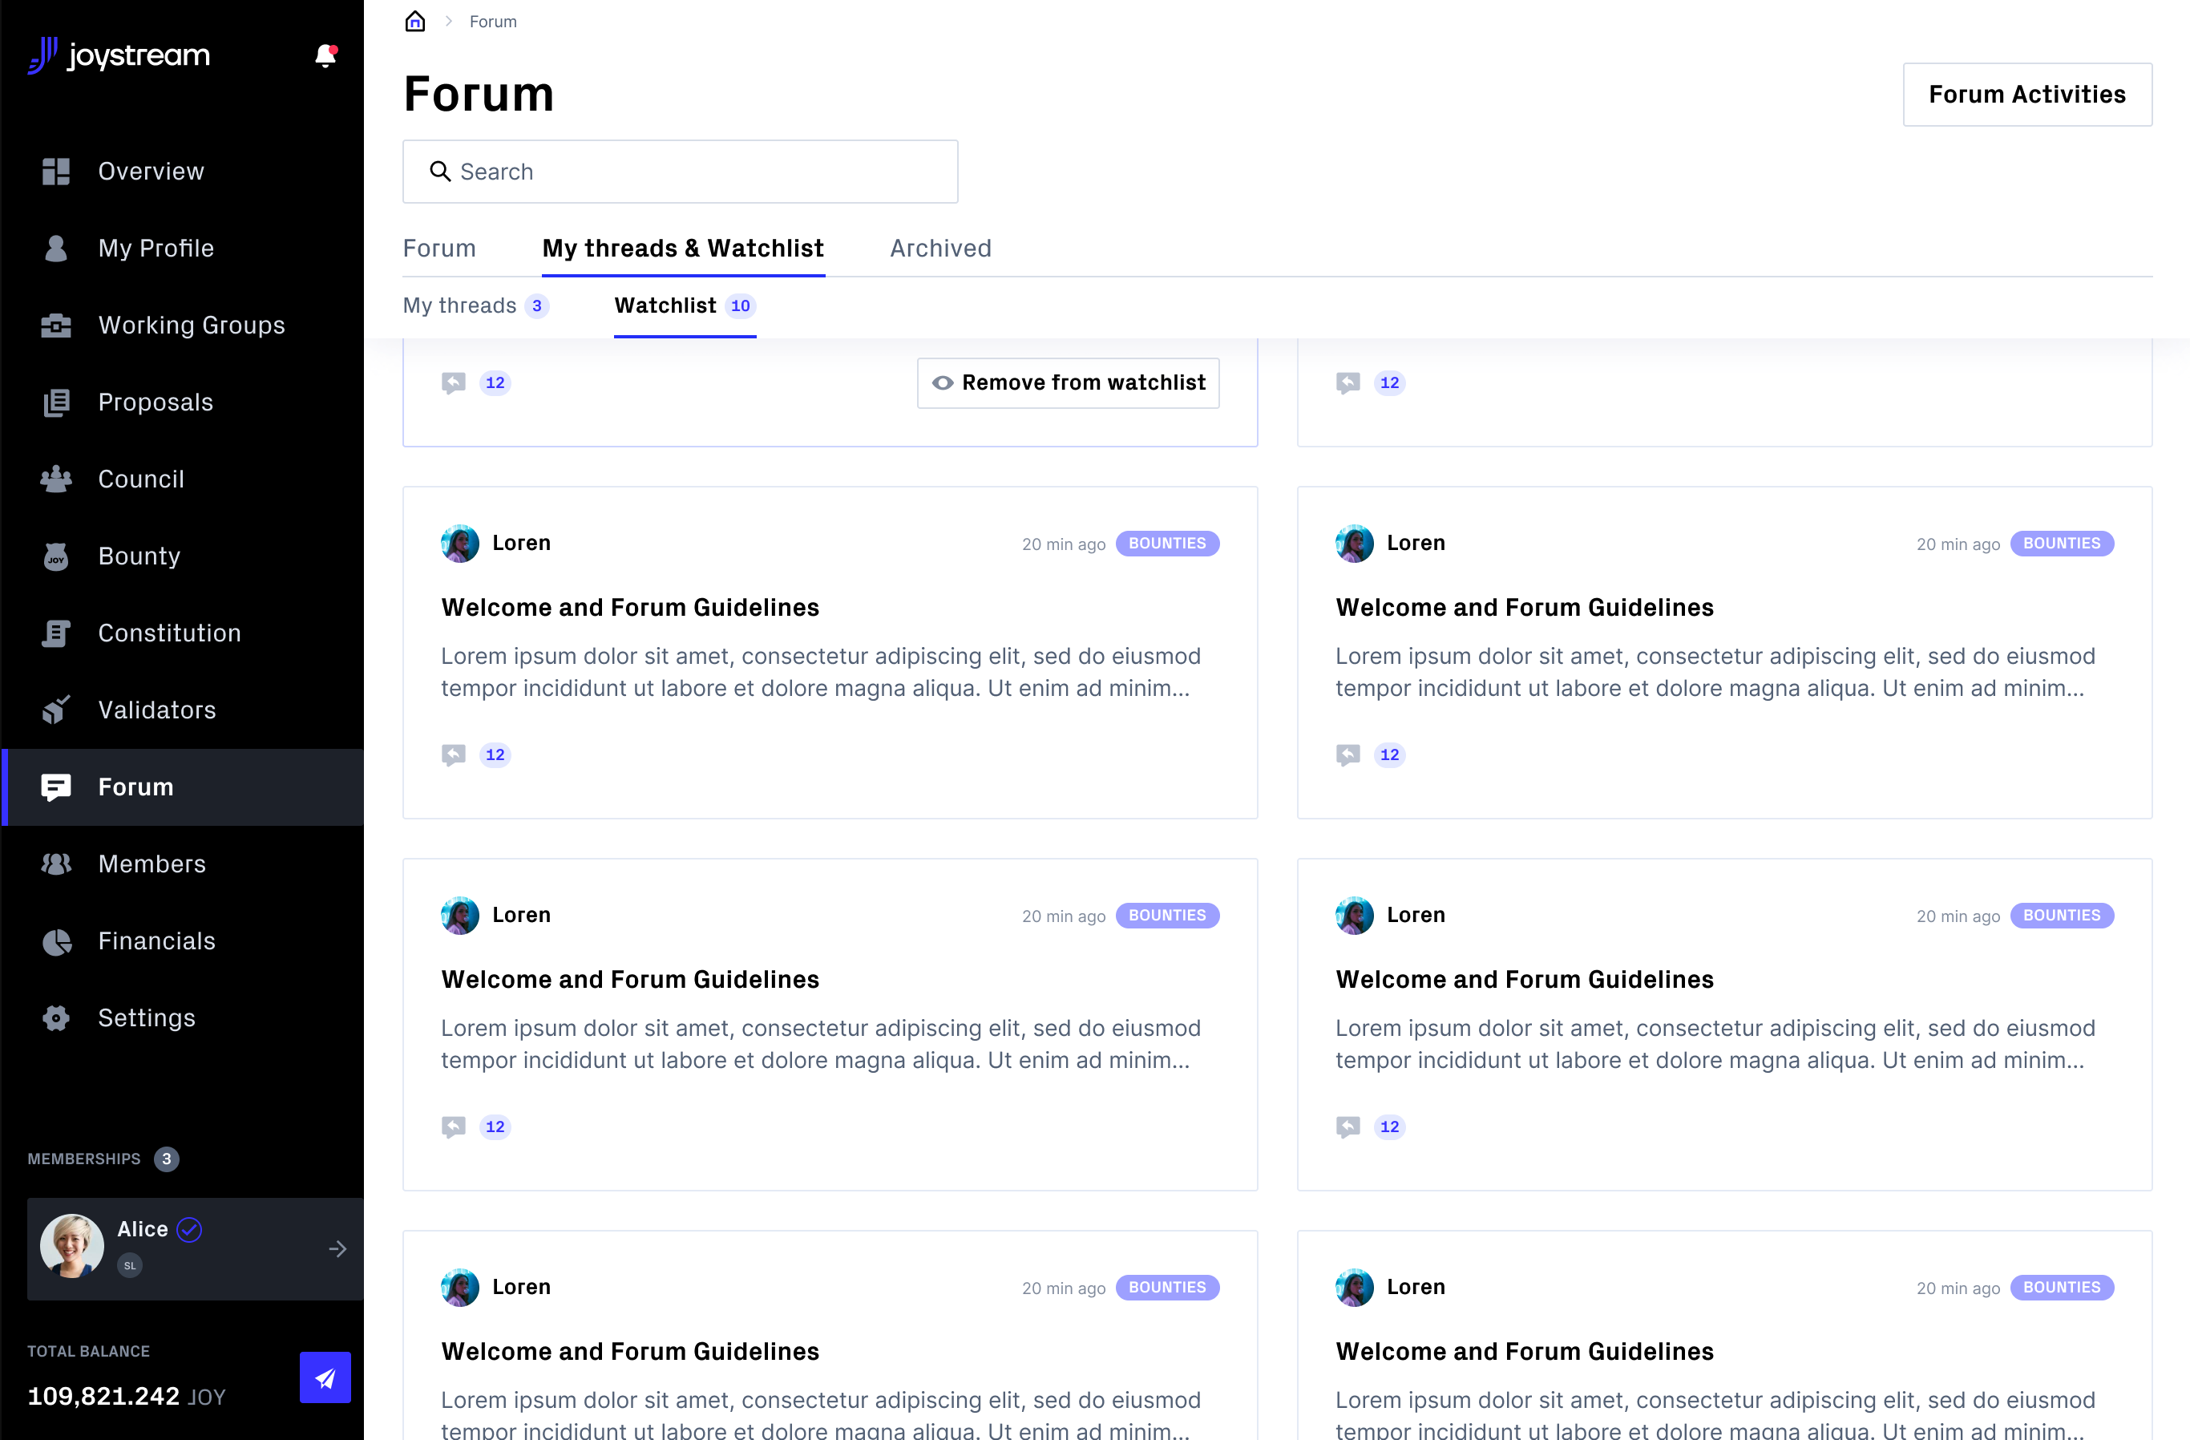
Task: Click into the Search input field
Action: click(680, 171)
